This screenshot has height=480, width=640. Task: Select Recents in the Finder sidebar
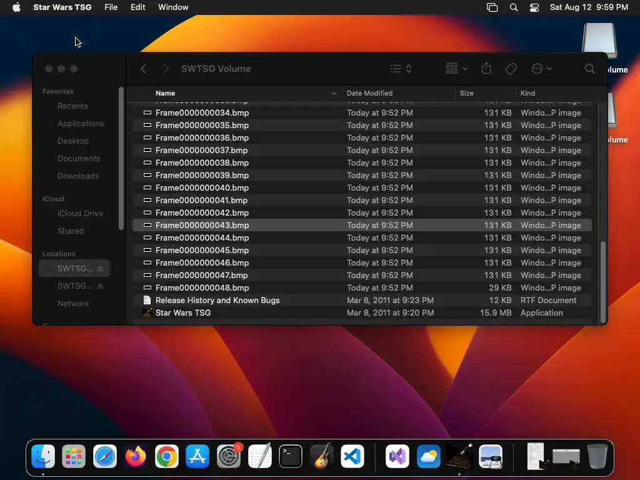coord(72,106)
